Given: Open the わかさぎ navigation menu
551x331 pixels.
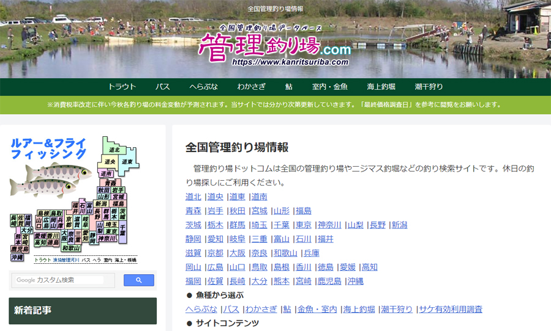Looking at the screenshot, I should (x=250, y=87).
